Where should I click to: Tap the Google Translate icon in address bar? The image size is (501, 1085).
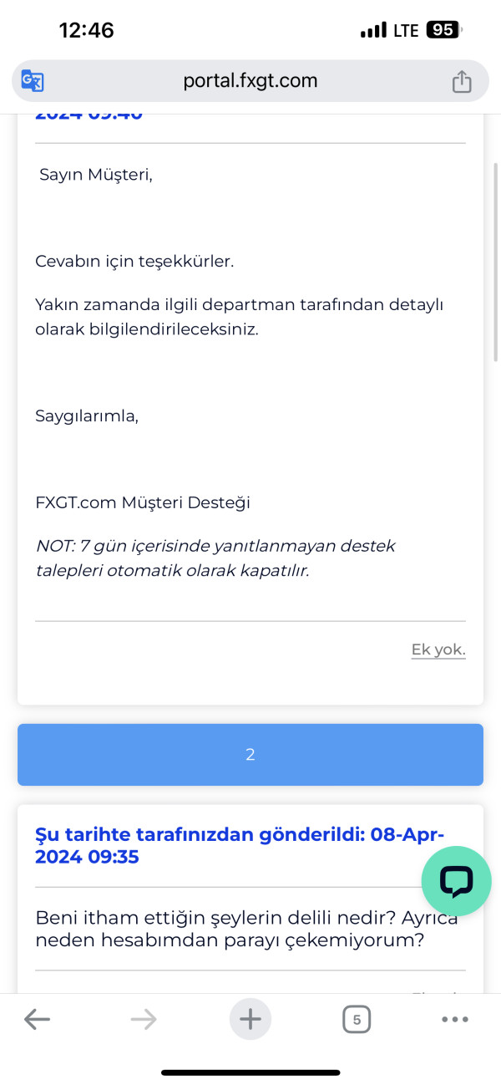point(33,81)
